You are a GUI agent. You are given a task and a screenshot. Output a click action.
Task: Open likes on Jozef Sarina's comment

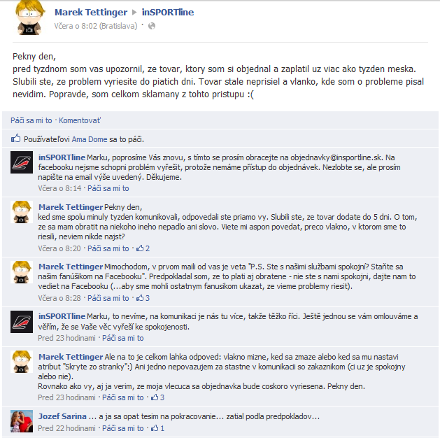tap(157, 428)
